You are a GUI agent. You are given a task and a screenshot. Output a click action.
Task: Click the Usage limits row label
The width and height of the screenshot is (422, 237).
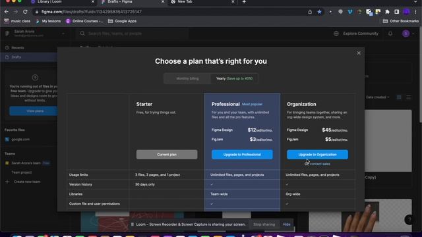78,174
